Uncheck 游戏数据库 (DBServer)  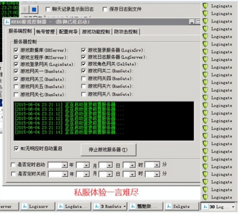pos(16,50)
